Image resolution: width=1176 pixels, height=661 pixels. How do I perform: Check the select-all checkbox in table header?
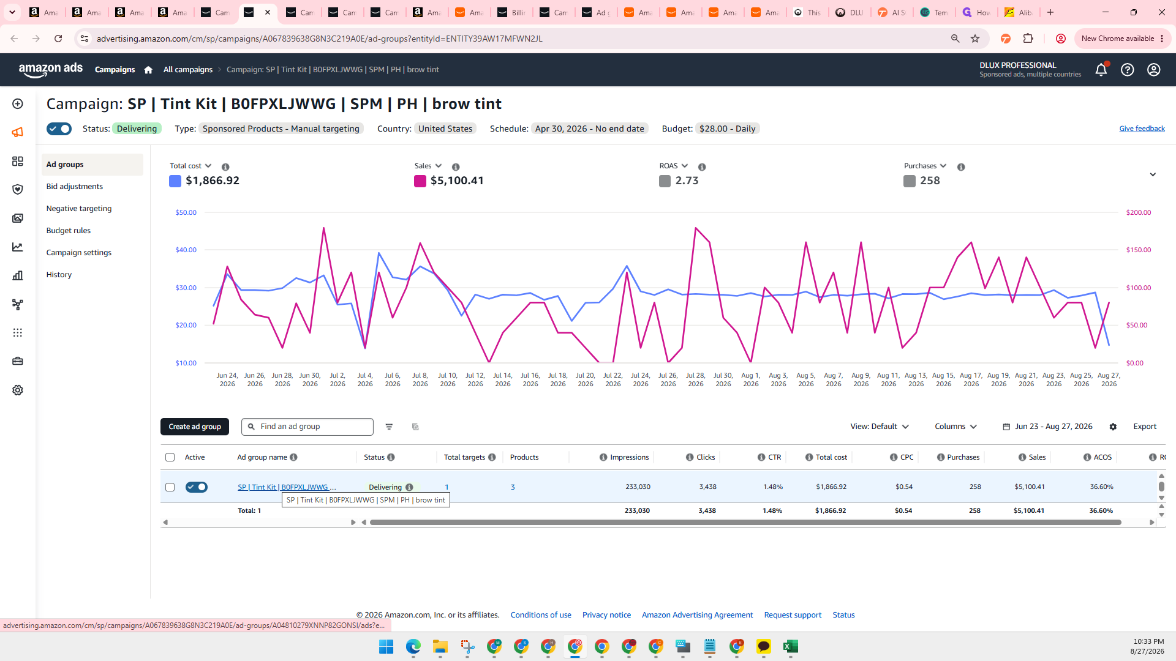[170, 457]
